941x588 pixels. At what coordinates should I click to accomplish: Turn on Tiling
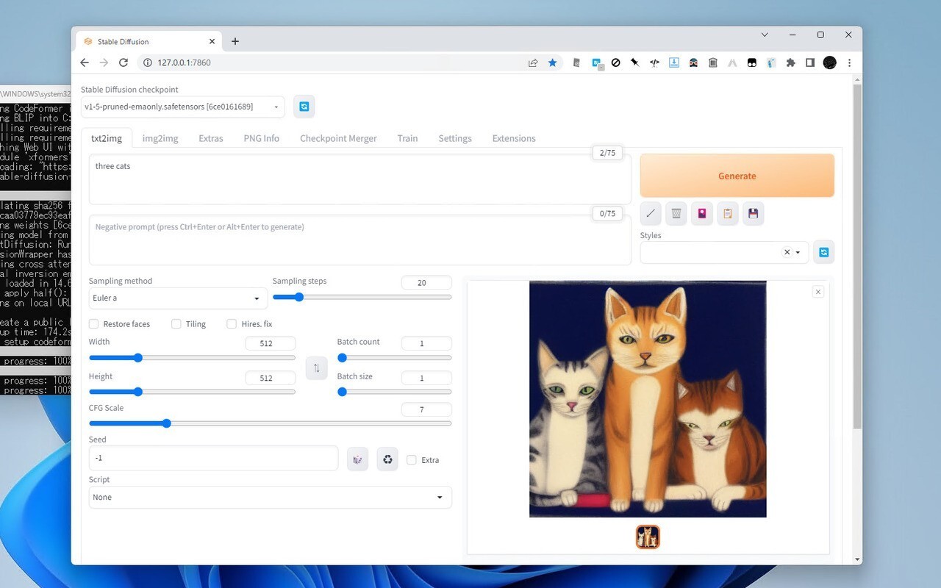pyautogui.click(x=176, y=323)
